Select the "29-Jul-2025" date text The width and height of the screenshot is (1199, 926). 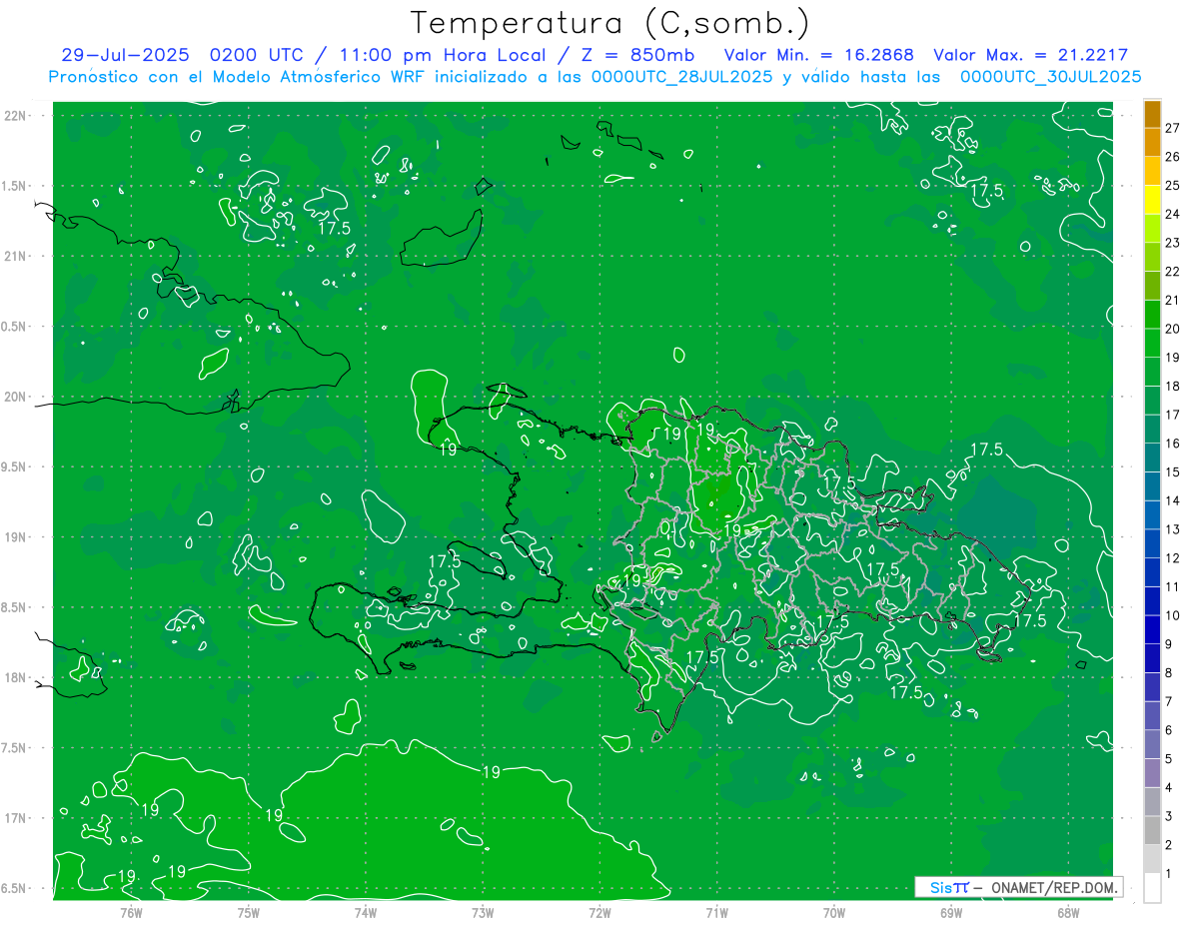(126, 55)
